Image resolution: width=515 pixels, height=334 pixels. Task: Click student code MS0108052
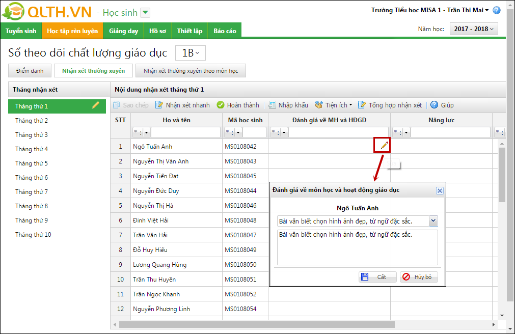click(240, 294)
